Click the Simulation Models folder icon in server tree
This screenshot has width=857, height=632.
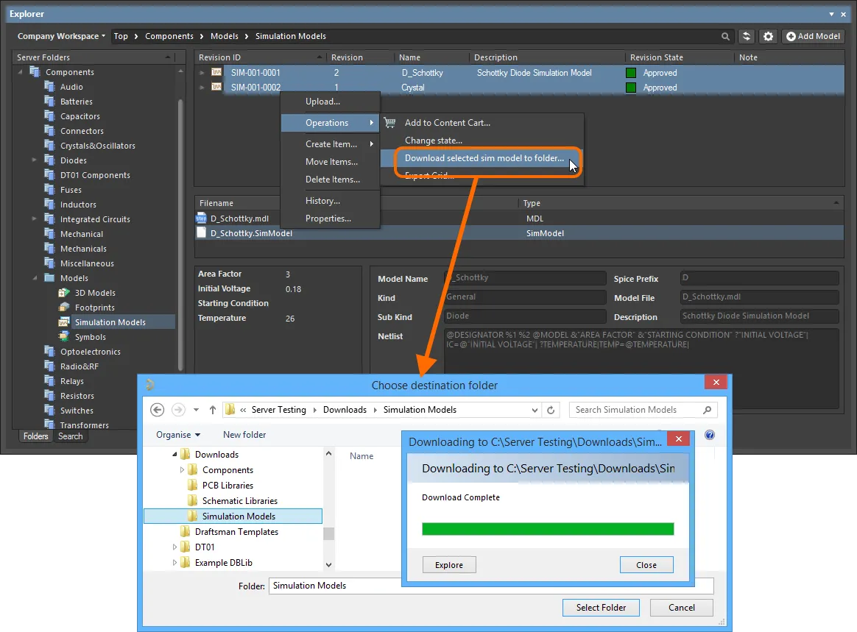pyautogui.click(x=64, y=322)
